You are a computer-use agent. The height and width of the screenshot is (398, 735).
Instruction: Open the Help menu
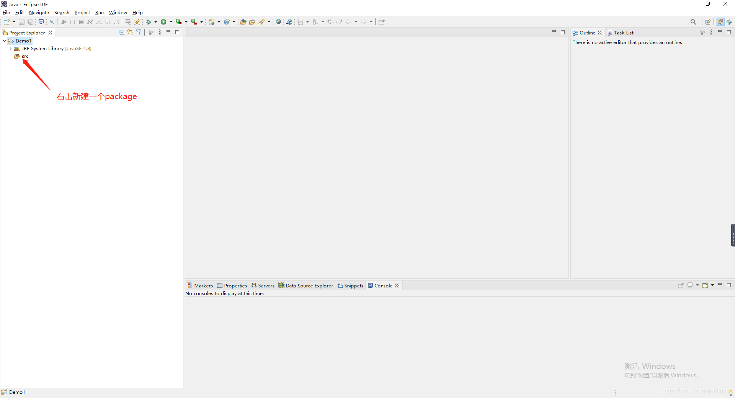pos(137,13)
